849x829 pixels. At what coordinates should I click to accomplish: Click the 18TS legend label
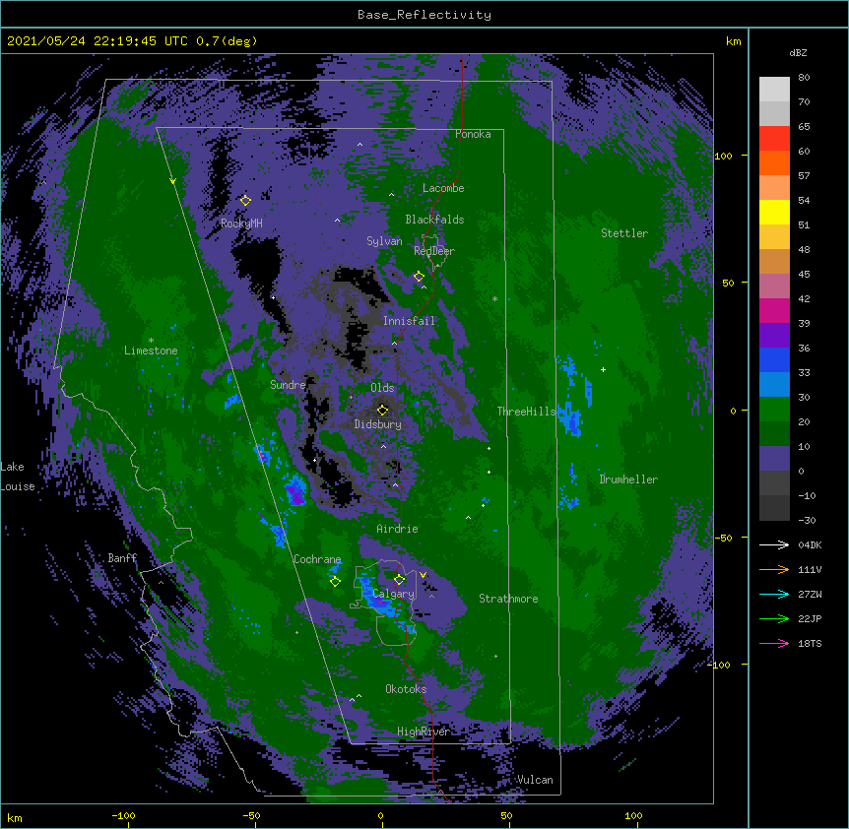[810, 643]
